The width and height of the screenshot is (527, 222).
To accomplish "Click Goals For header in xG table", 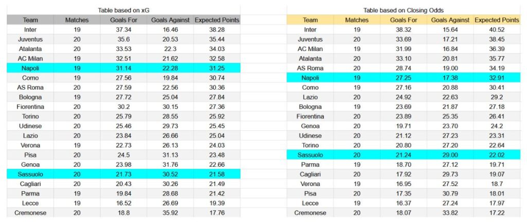I will pyautogui.click(x=124, y=20).
